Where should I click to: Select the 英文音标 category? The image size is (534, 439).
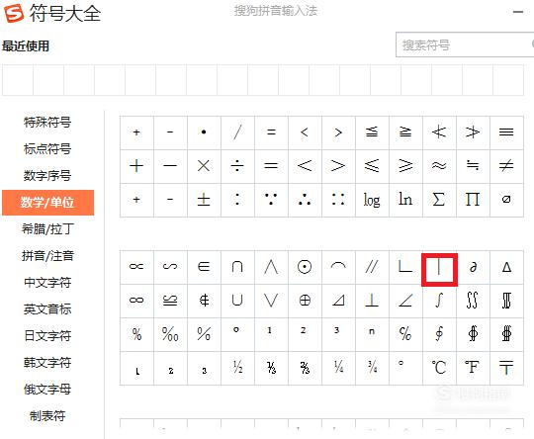point(47,308)
